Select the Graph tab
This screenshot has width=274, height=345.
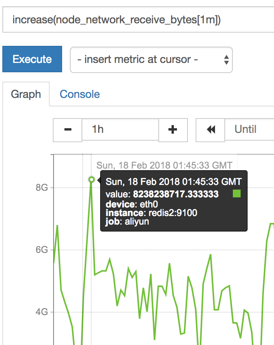pos(26,94)
